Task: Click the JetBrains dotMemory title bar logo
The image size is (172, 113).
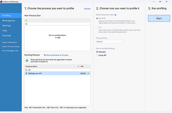Action: [1, 2]
